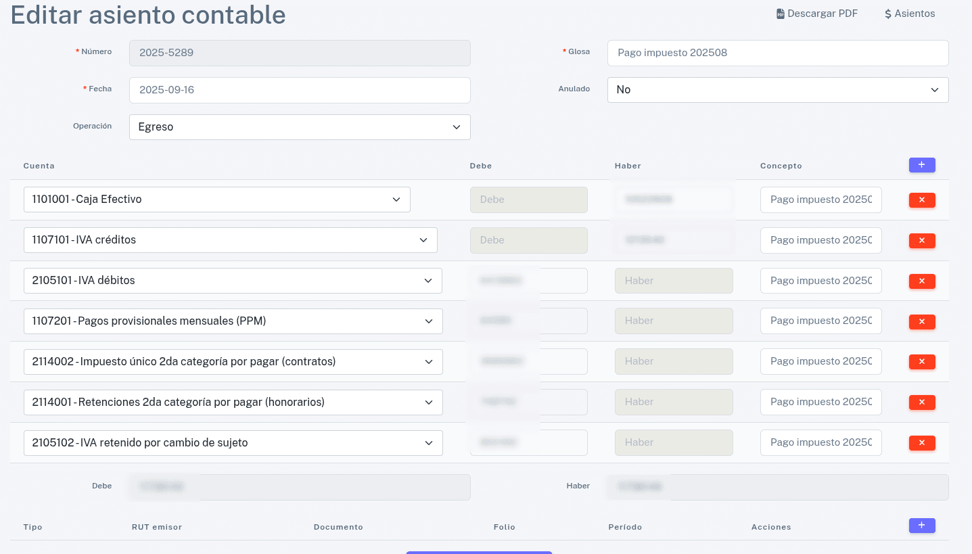Add a new account line with plus button

click(921, 165)
